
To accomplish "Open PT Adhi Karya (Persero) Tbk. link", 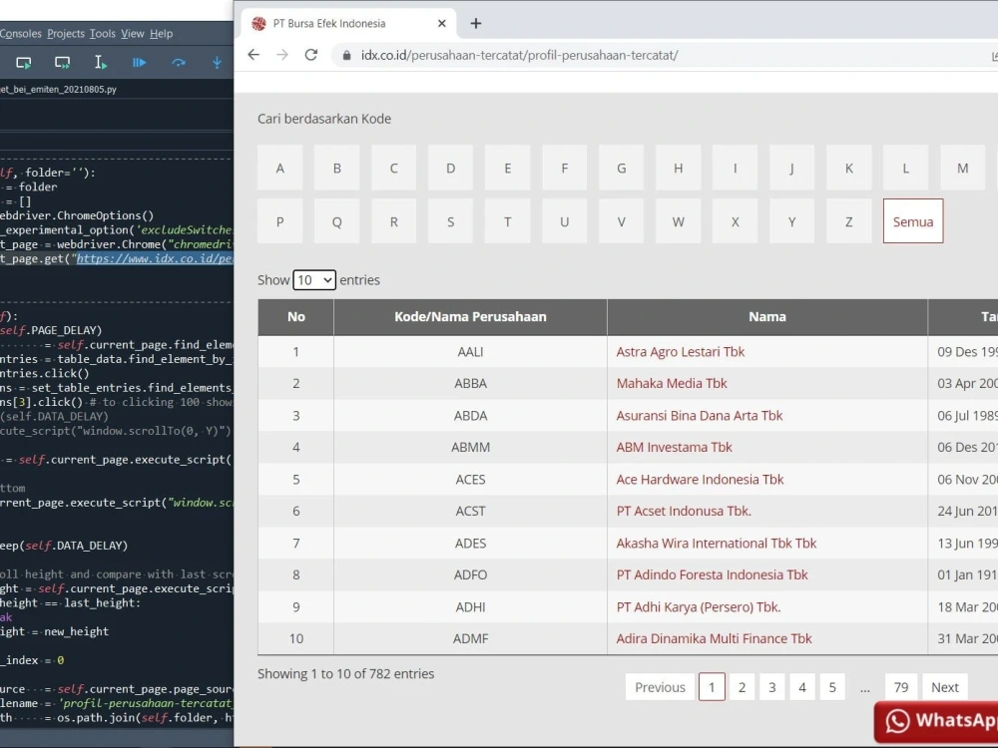I will pos(699,606).
